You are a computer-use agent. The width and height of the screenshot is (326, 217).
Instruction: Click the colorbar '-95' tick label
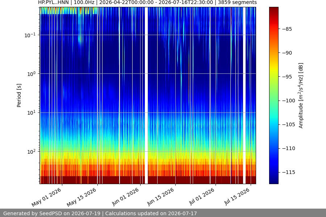287,77
